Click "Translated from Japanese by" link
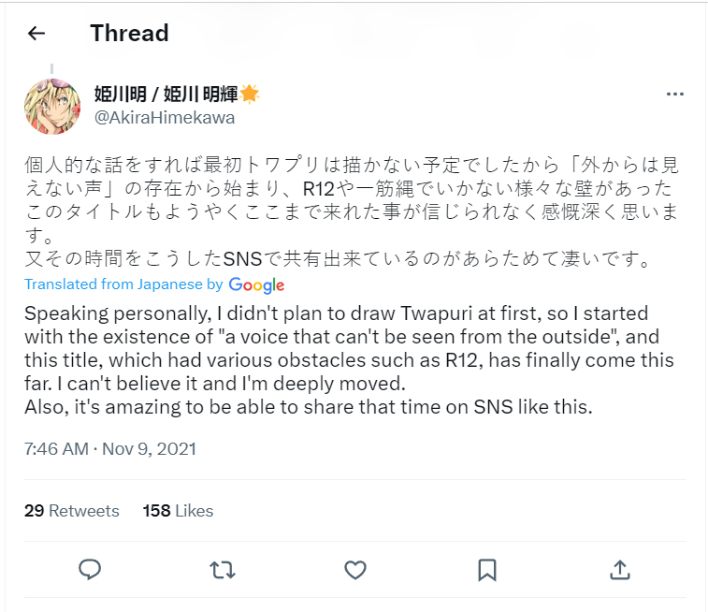The width and height of the screenshot is (708, 612). pos(123,284)
